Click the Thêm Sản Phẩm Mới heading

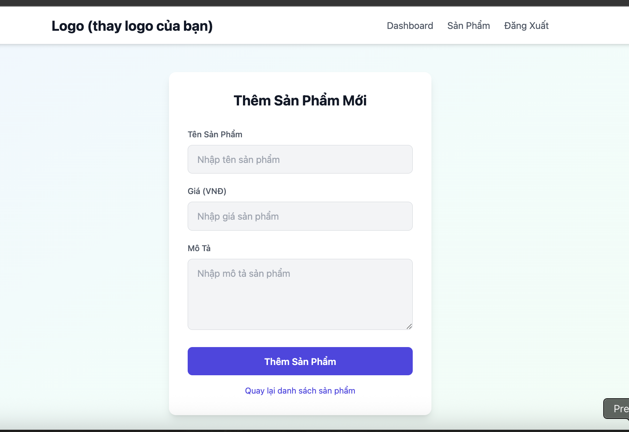(x=300, y=100)
